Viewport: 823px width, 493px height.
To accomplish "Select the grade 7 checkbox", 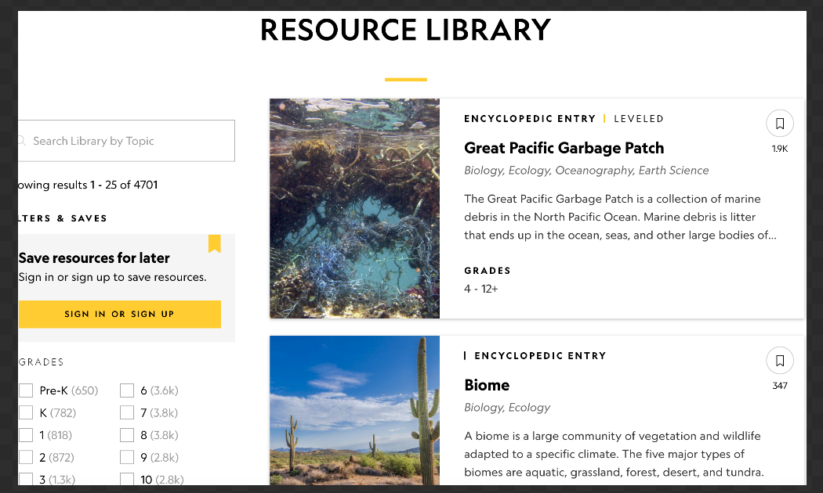I will (x=127, y=412).
